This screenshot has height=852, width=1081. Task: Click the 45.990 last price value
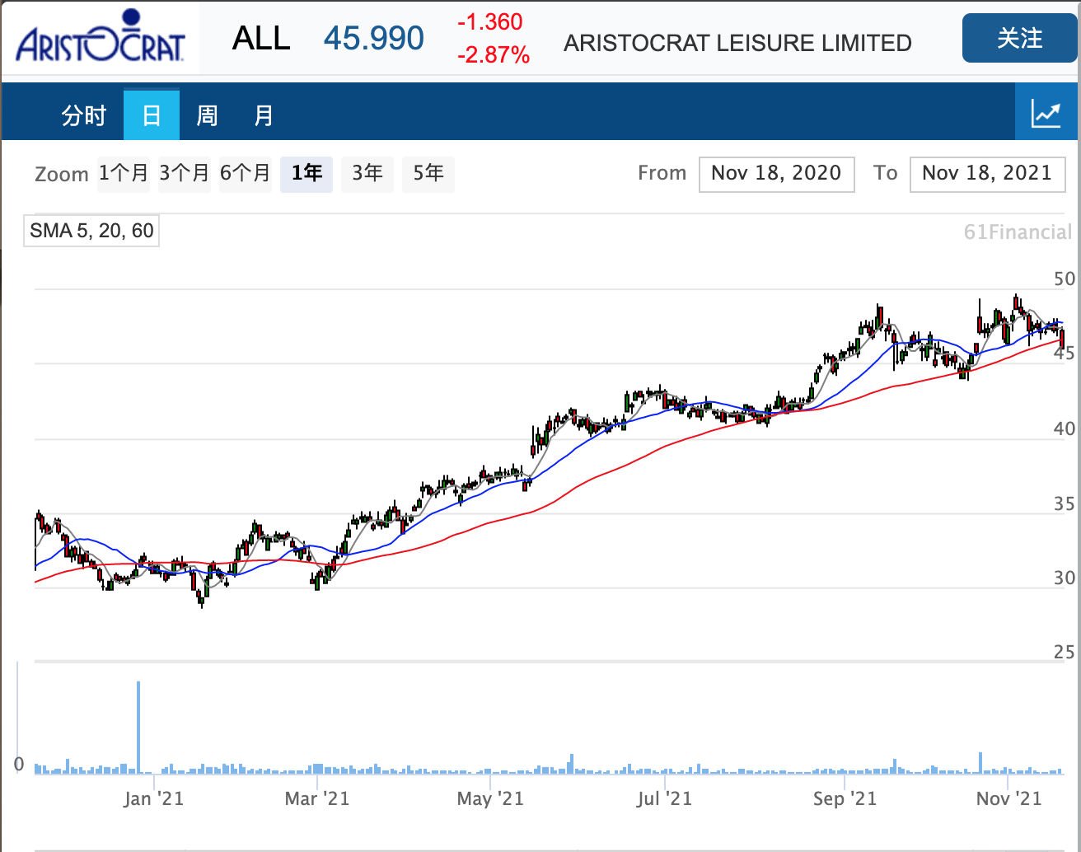[x=374, y=39]
